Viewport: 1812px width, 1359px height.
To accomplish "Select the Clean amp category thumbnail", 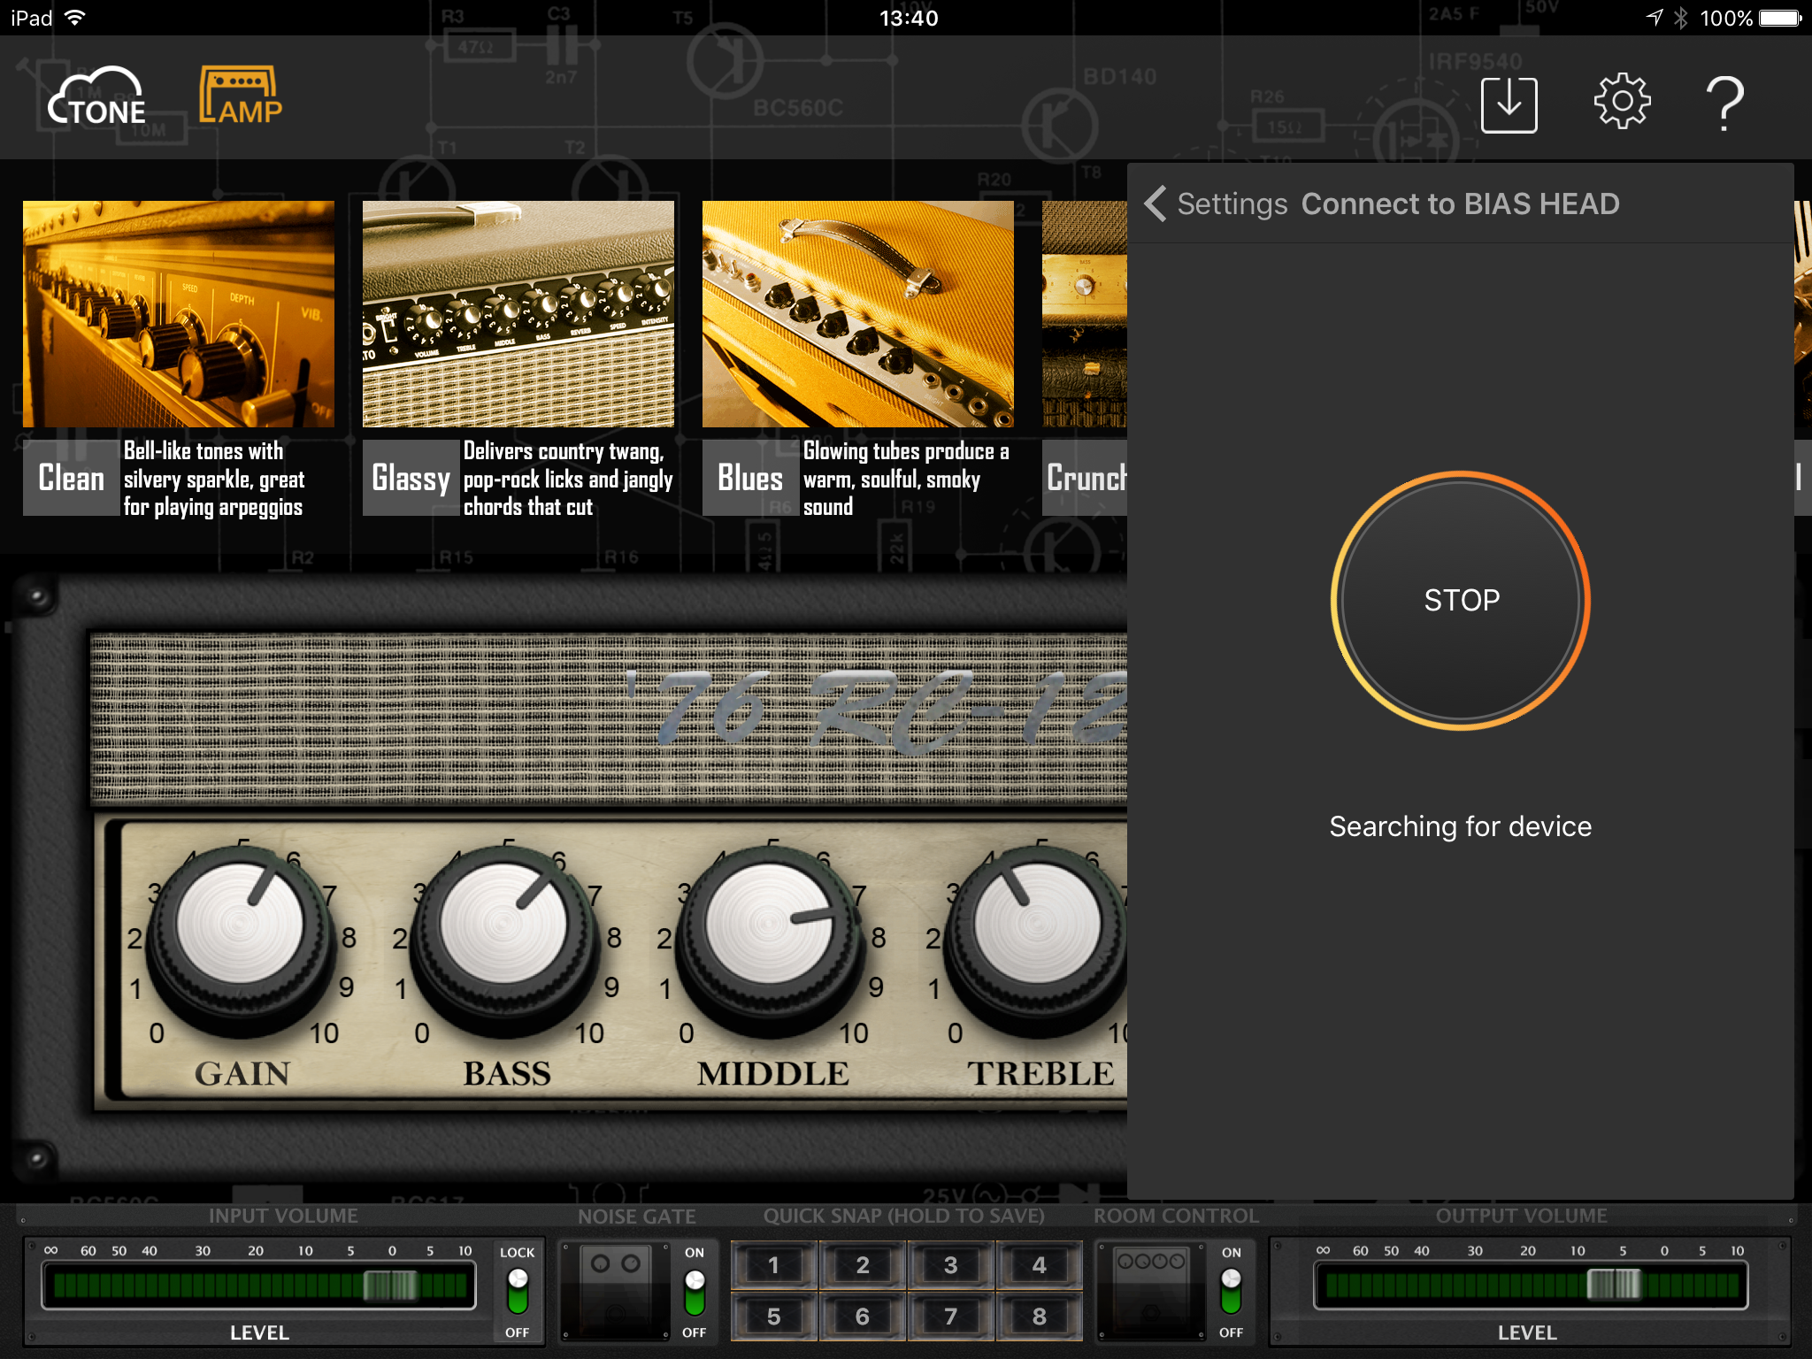I will coord(179,314).
